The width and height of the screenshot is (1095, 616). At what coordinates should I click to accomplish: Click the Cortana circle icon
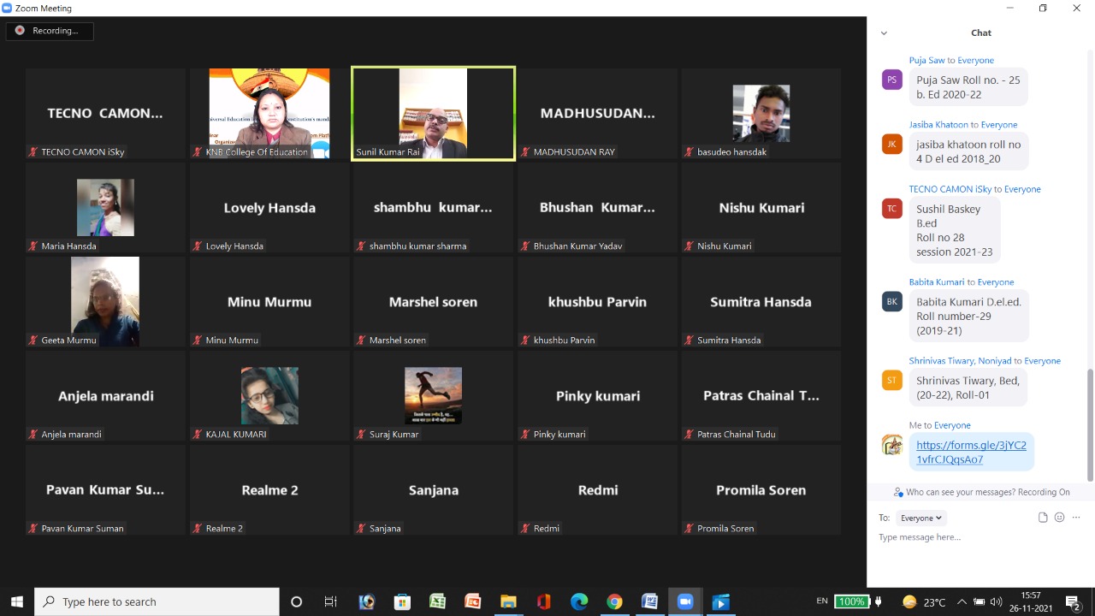(296, 601)
